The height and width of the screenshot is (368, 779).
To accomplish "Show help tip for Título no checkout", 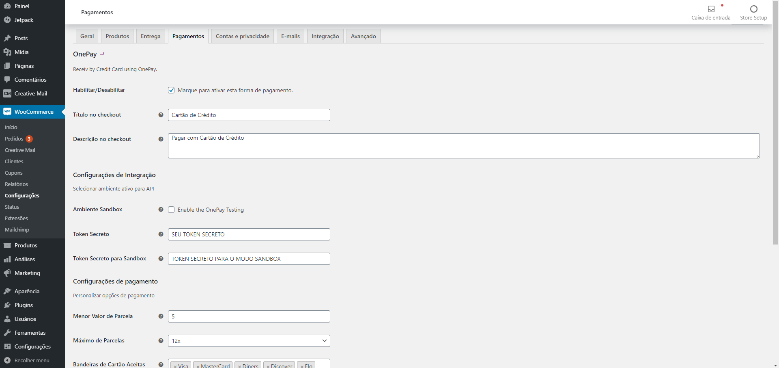I will pyautogui.click(x=161, y=115).
